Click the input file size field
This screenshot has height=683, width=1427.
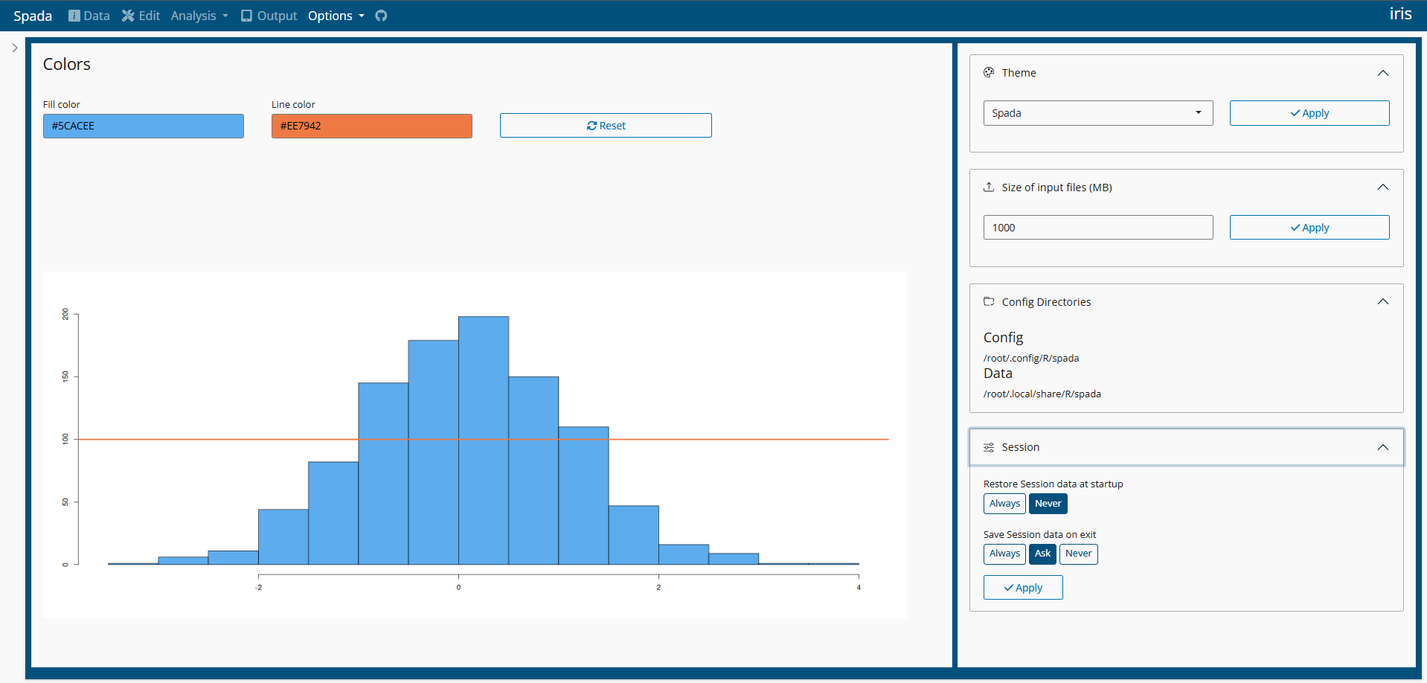[1097, 228]
